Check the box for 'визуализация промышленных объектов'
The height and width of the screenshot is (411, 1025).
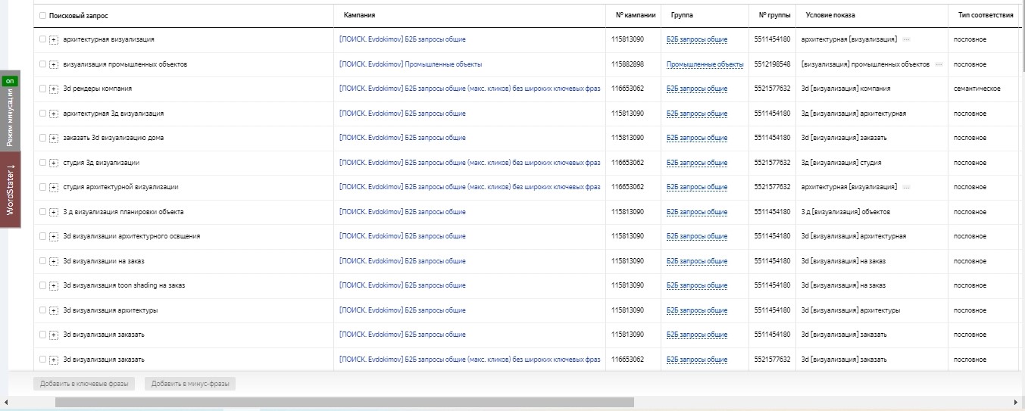(42, 64)
